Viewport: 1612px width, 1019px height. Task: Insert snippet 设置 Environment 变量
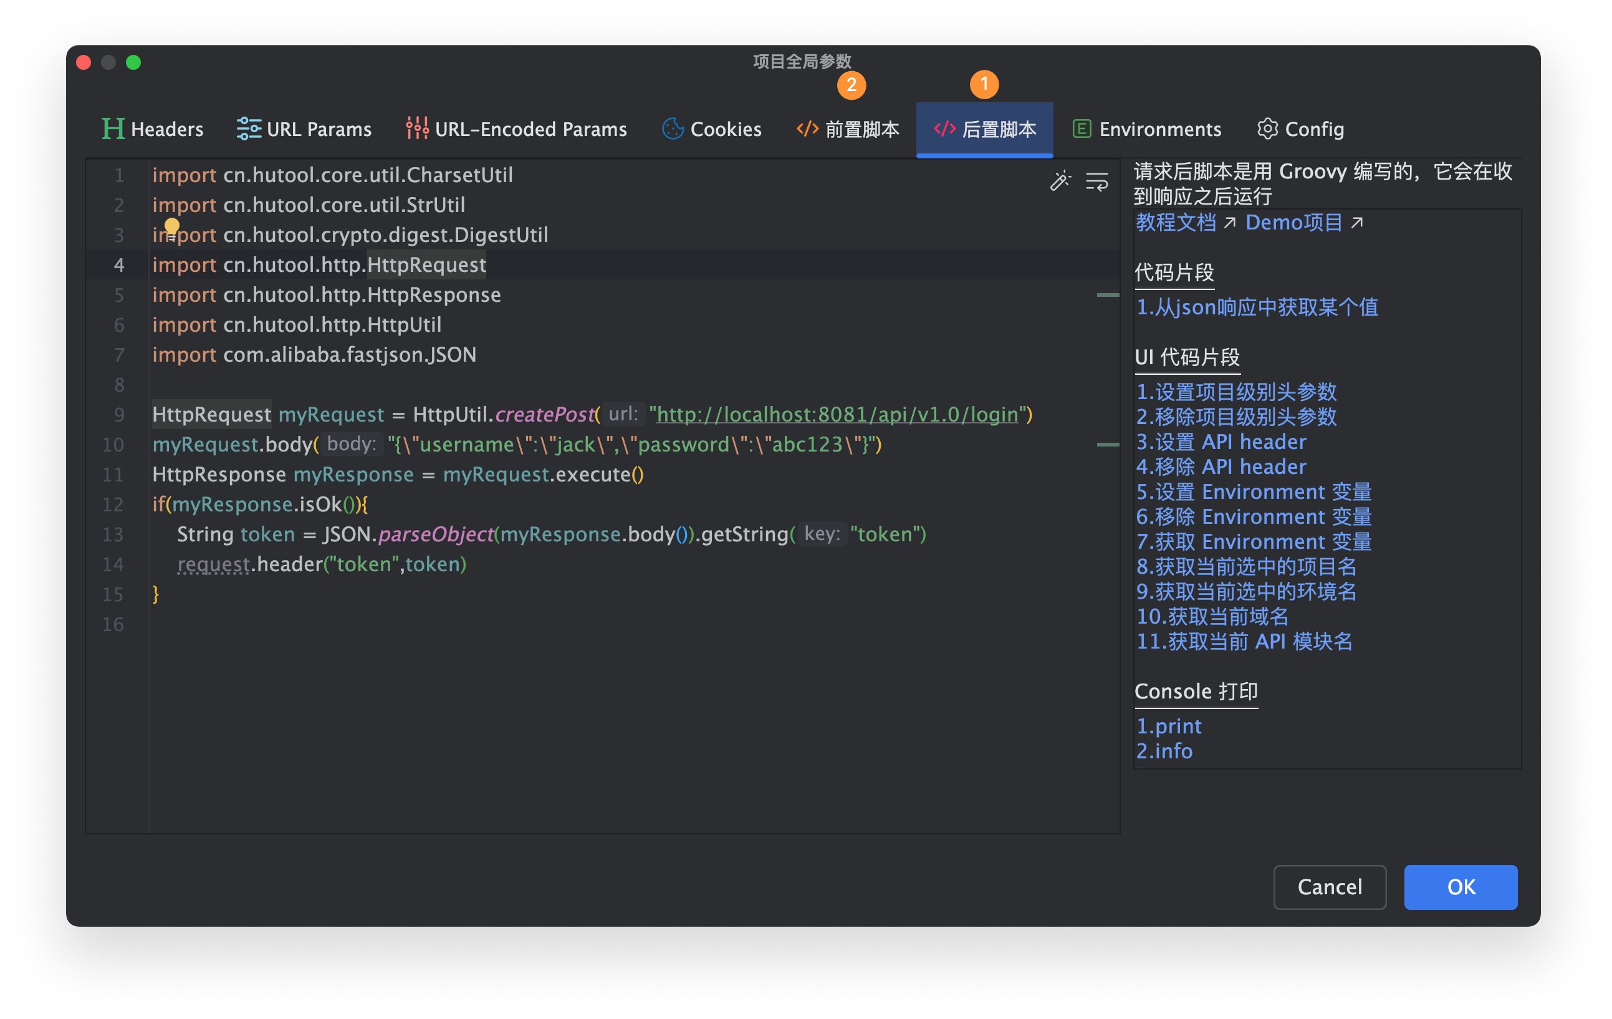click(x=1253, y=491)
